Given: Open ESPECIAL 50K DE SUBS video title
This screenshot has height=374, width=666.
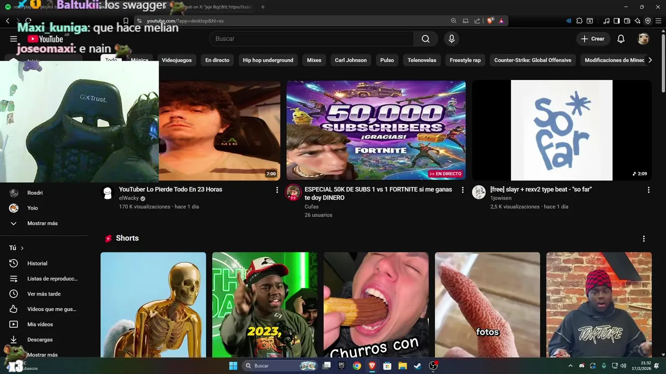Looking at the screenshot, I should (x=378, y=194).
